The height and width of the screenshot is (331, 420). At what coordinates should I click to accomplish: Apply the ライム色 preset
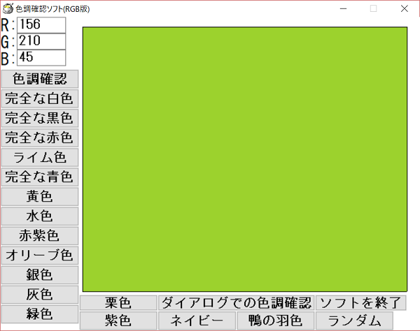coord(40,157)
